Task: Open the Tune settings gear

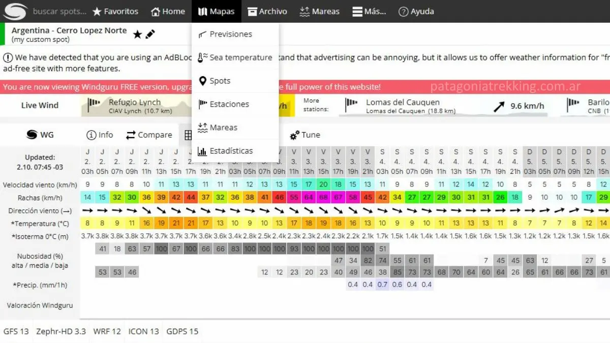Action: point(305,135)
